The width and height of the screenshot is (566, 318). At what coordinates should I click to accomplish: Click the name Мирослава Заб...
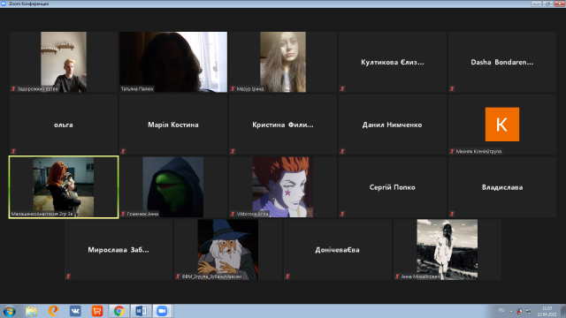(x=119, y=249)
